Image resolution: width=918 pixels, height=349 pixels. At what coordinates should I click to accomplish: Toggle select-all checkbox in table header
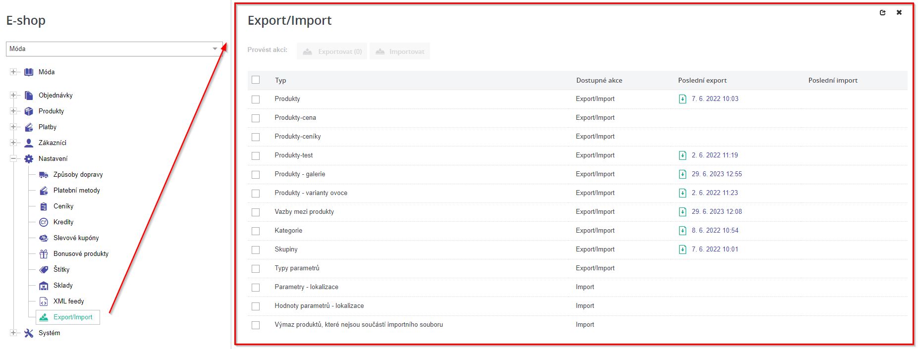click(x=256, y=80)
